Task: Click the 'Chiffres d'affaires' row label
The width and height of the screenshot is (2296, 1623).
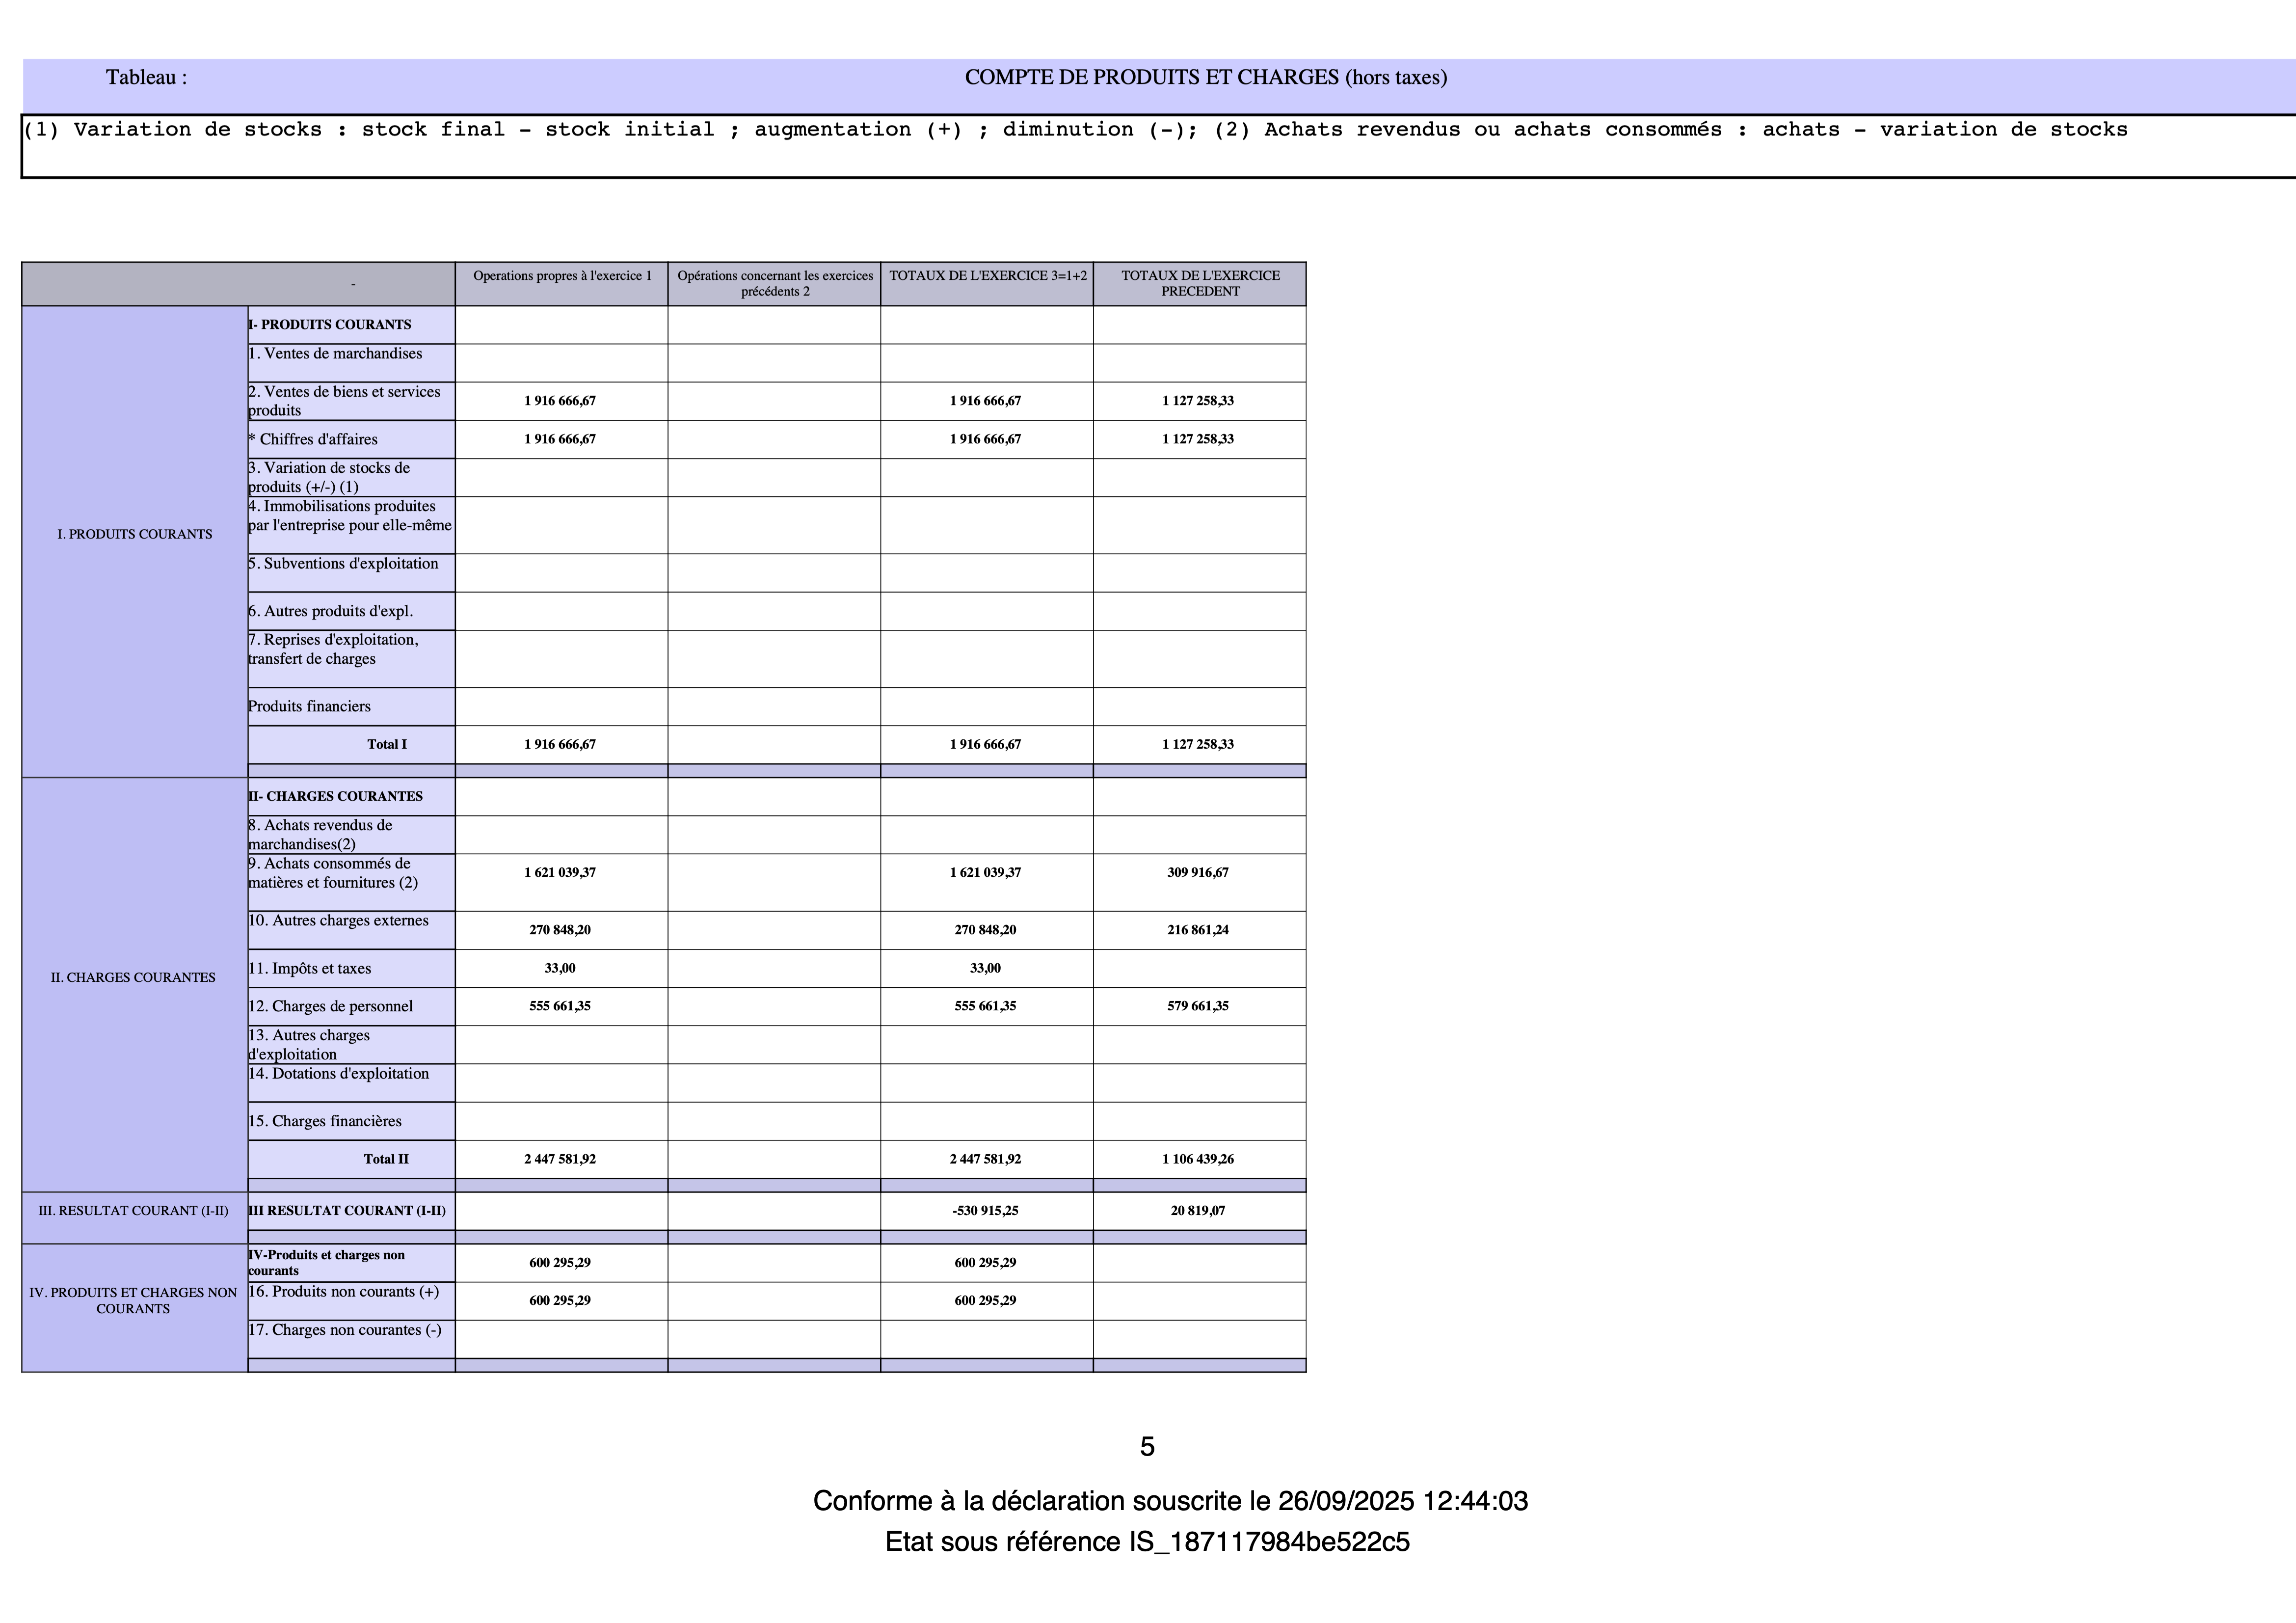Action: (x=313, y=439)
